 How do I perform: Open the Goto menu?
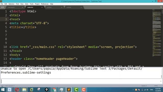coord(26,4)
